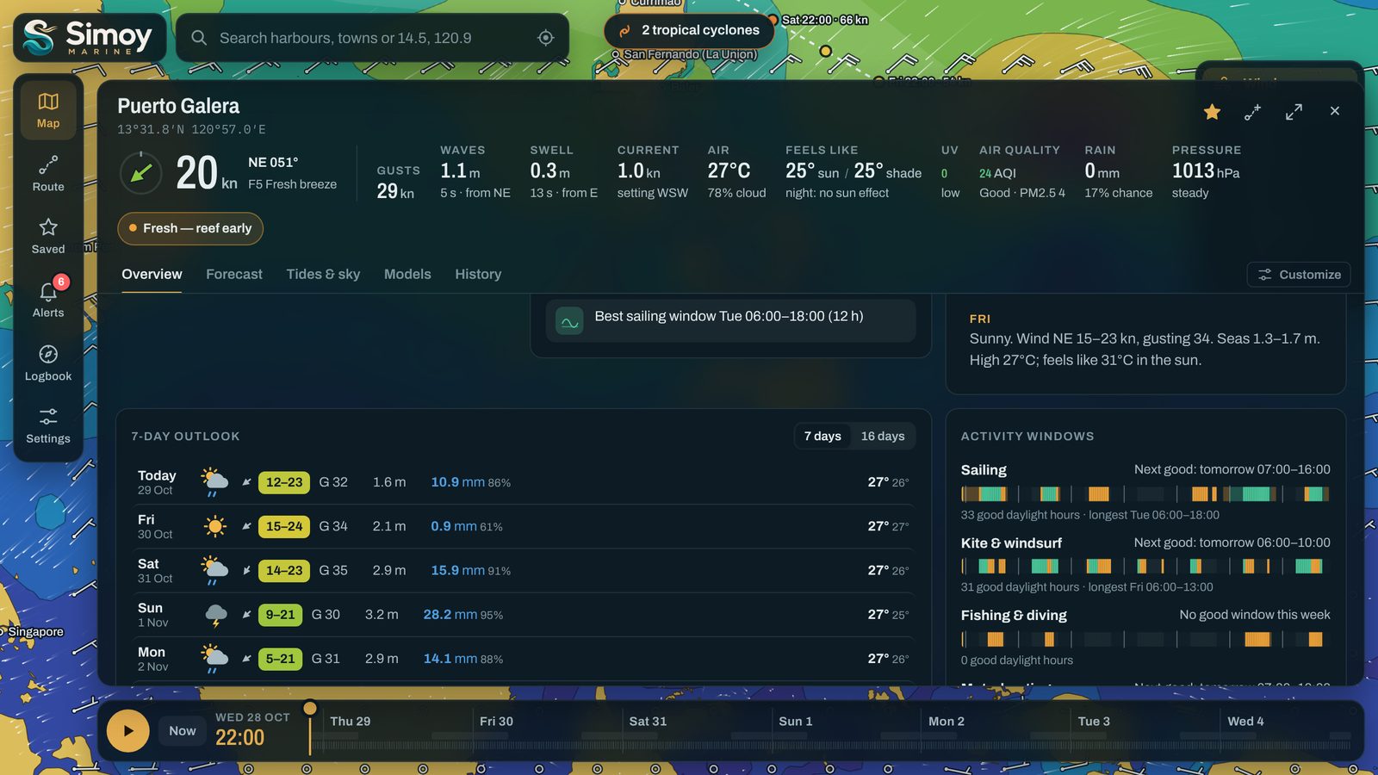Switch to the Forecast tab
The image size is (1378, 775).
(x=234, y=274)
